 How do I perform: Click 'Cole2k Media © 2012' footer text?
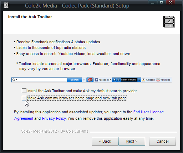click(55, 131)
